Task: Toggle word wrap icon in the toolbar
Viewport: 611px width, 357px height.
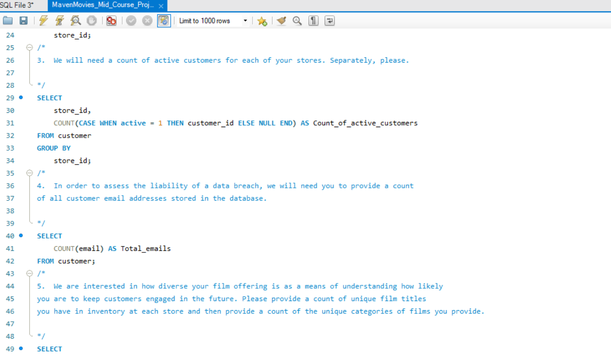Action: point(329,21)
